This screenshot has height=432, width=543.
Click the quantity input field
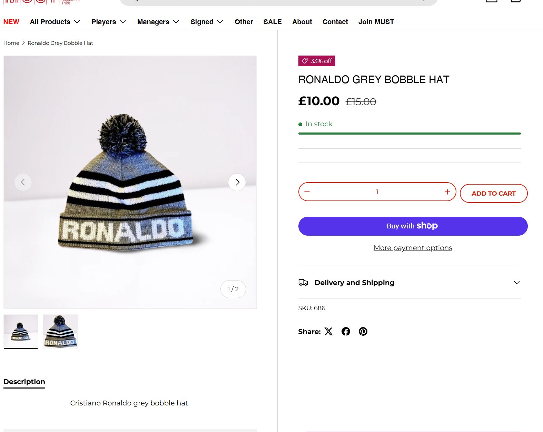pyautogui.click(x=377, y=192)
